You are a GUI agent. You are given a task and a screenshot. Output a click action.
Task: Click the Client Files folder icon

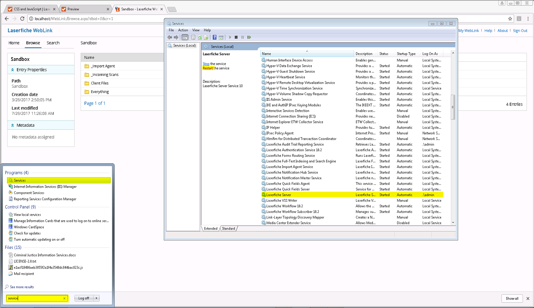click(x=87, y=83)
